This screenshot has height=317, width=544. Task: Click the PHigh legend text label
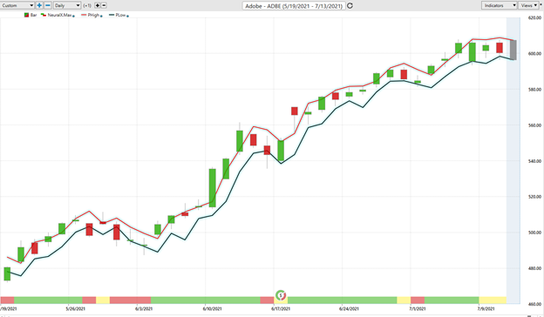[x=93, y=16]
